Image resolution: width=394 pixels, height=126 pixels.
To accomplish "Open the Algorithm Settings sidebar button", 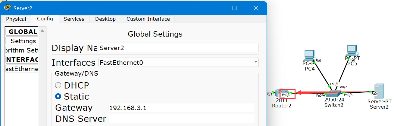I will (x=22, y=50).
